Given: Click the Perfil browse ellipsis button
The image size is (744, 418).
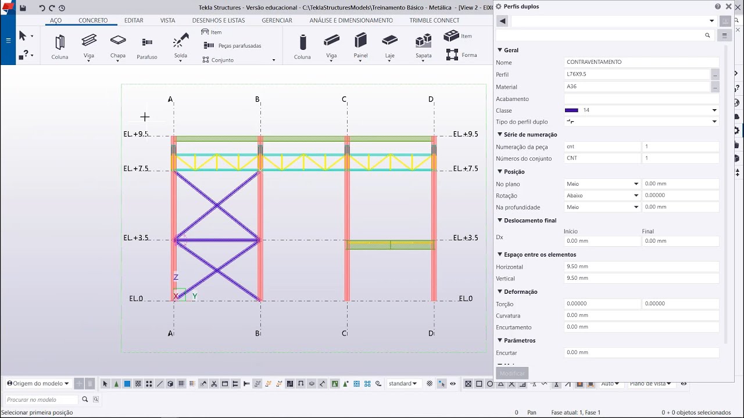Looking at the screenshot, I should click(715, 75).
